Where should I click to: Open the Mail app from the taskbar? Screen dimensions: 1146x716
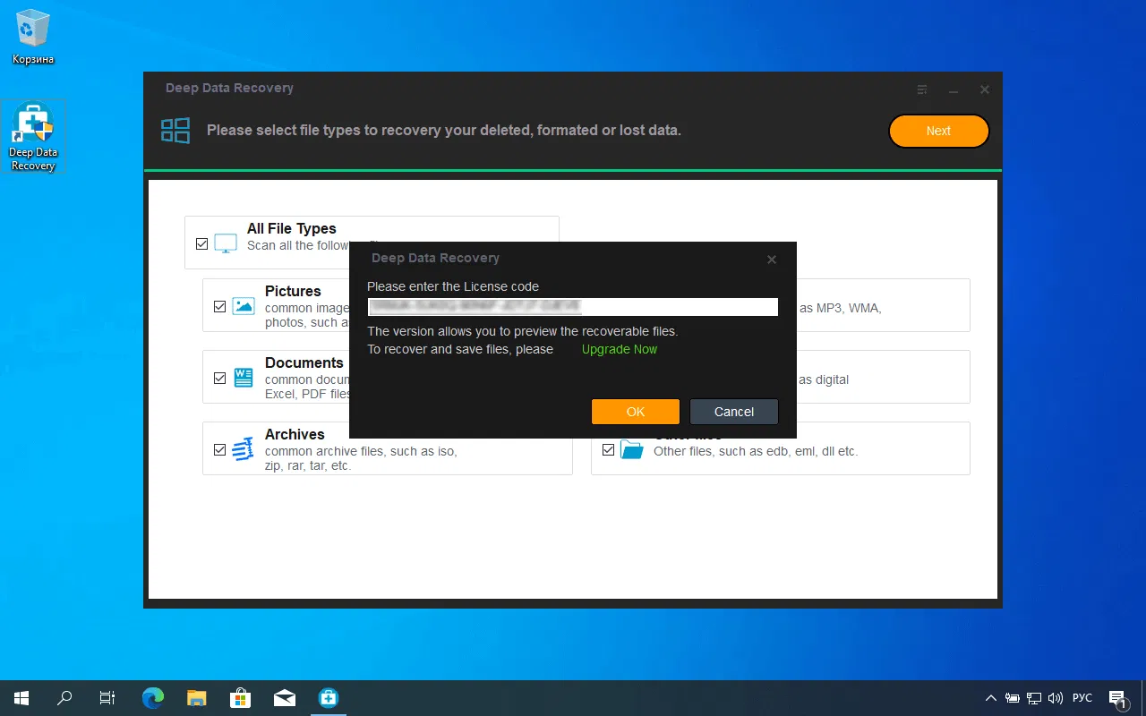[x=285, y=698]
